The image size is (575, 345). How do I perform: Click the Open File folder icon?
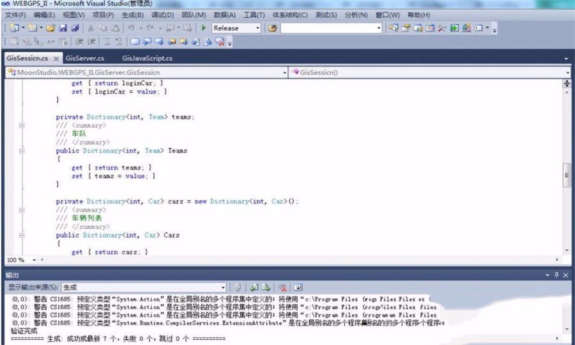click(51, 28)
